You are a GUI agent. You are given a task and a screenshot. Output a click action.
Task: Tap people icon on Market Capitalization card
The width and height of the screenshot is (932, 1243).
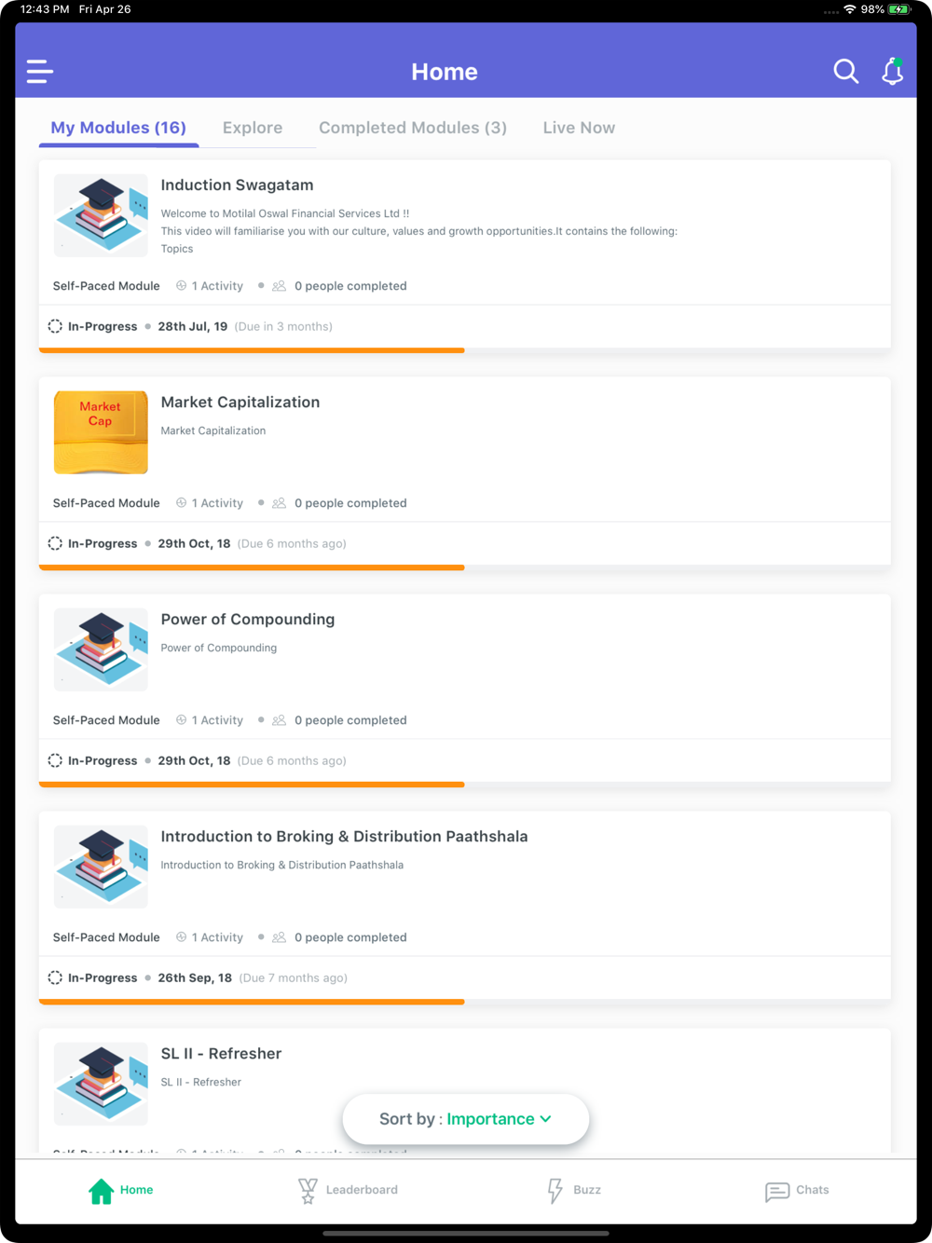click(x=279, y=503)
